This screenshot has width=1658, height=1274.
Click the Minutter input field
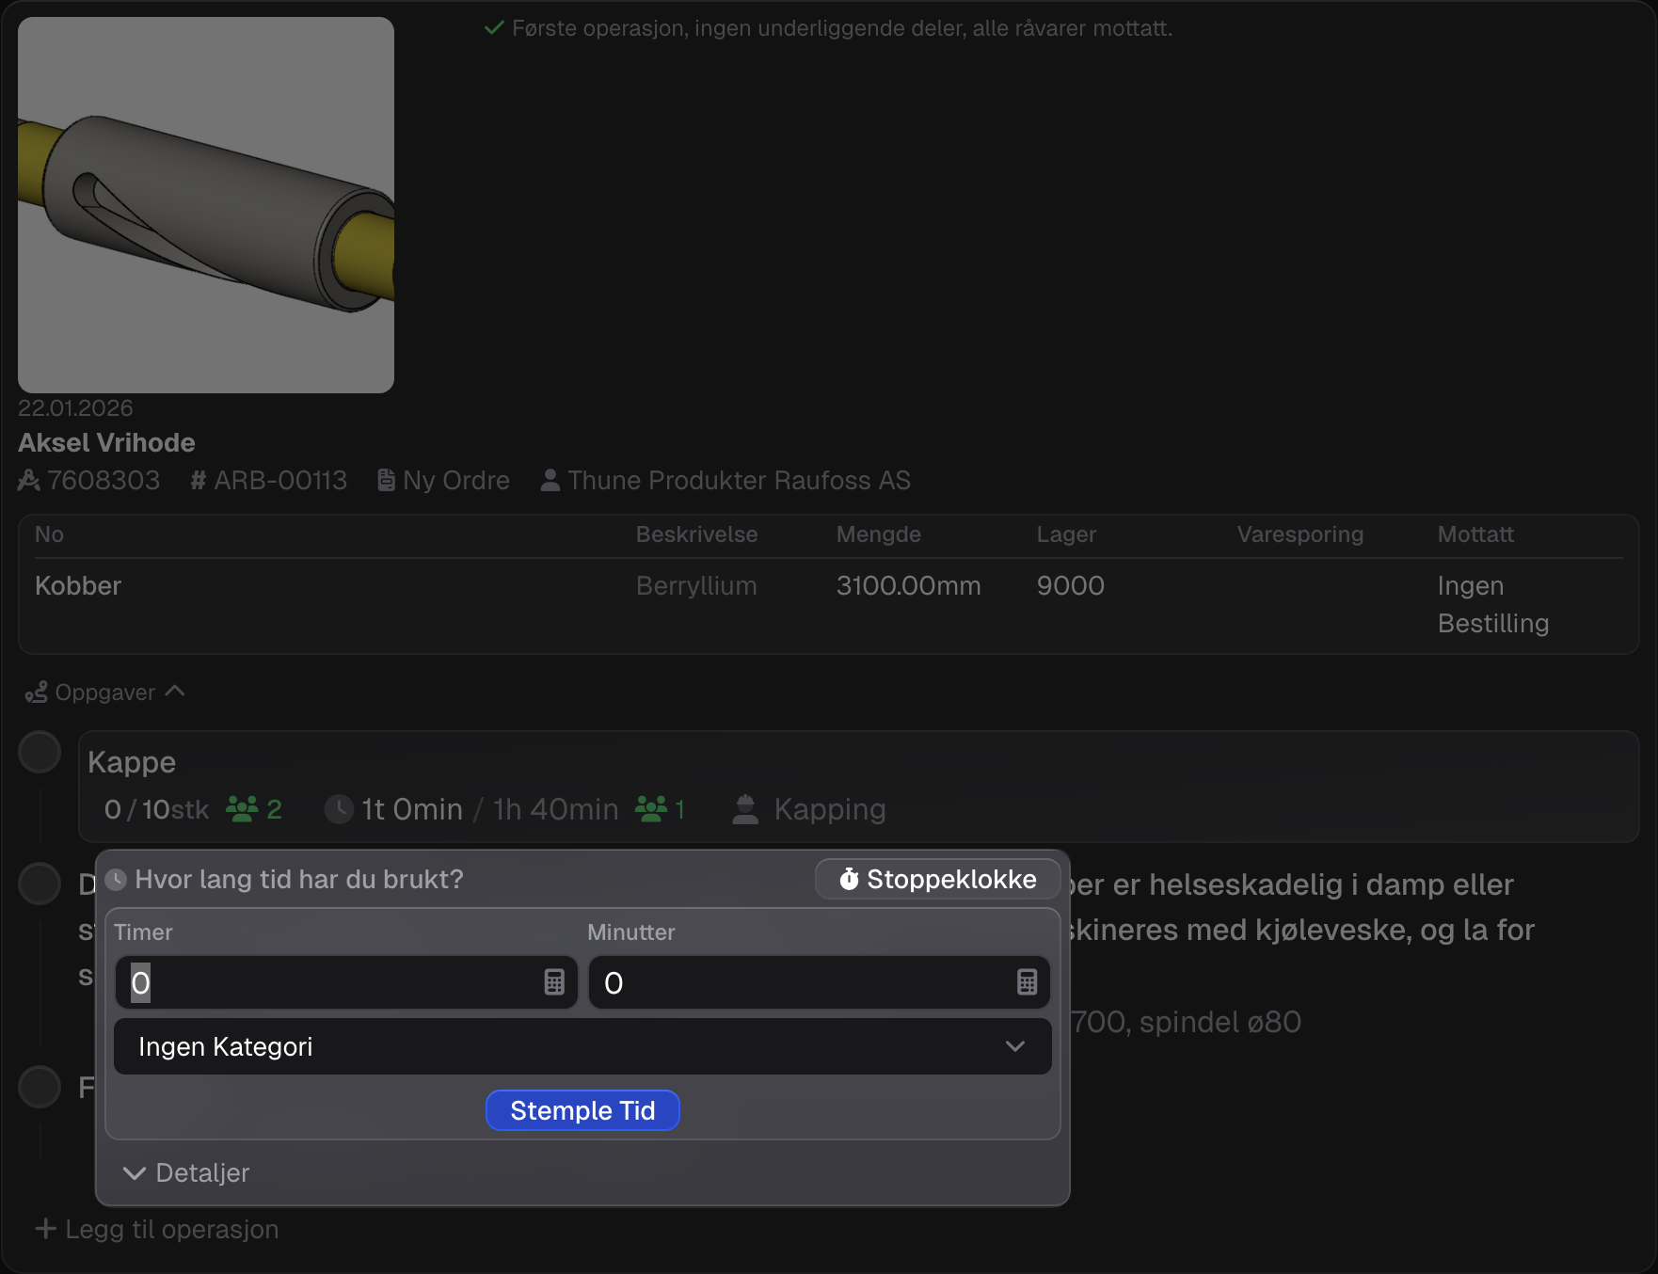click(x=800, y=982)
